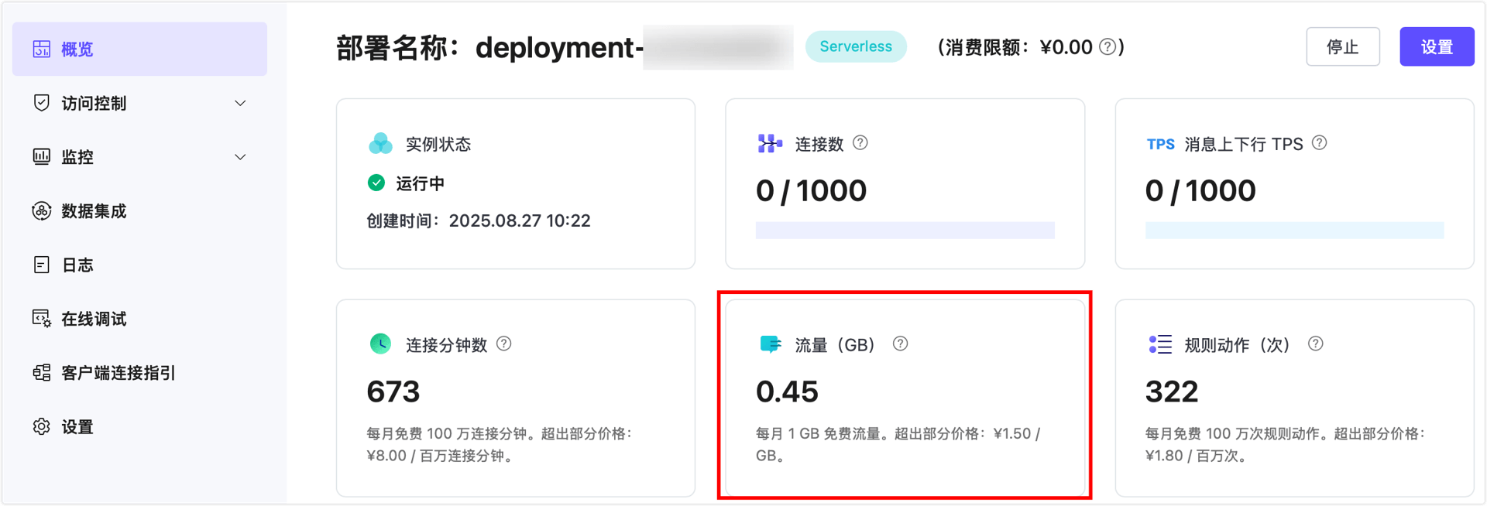
Task: Select 客户端连接指引 in sidebar
Action: tap(118, 373)
